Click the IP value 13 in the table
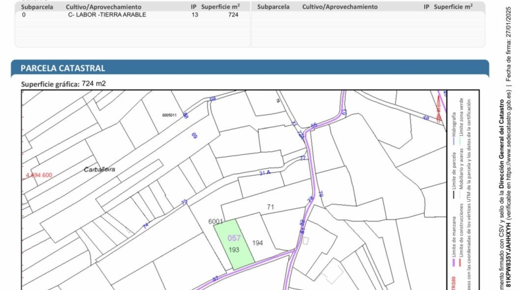Image resolution: width=521 pixels, height=290 pixels. pyautogui.click(x=195, y=14)
